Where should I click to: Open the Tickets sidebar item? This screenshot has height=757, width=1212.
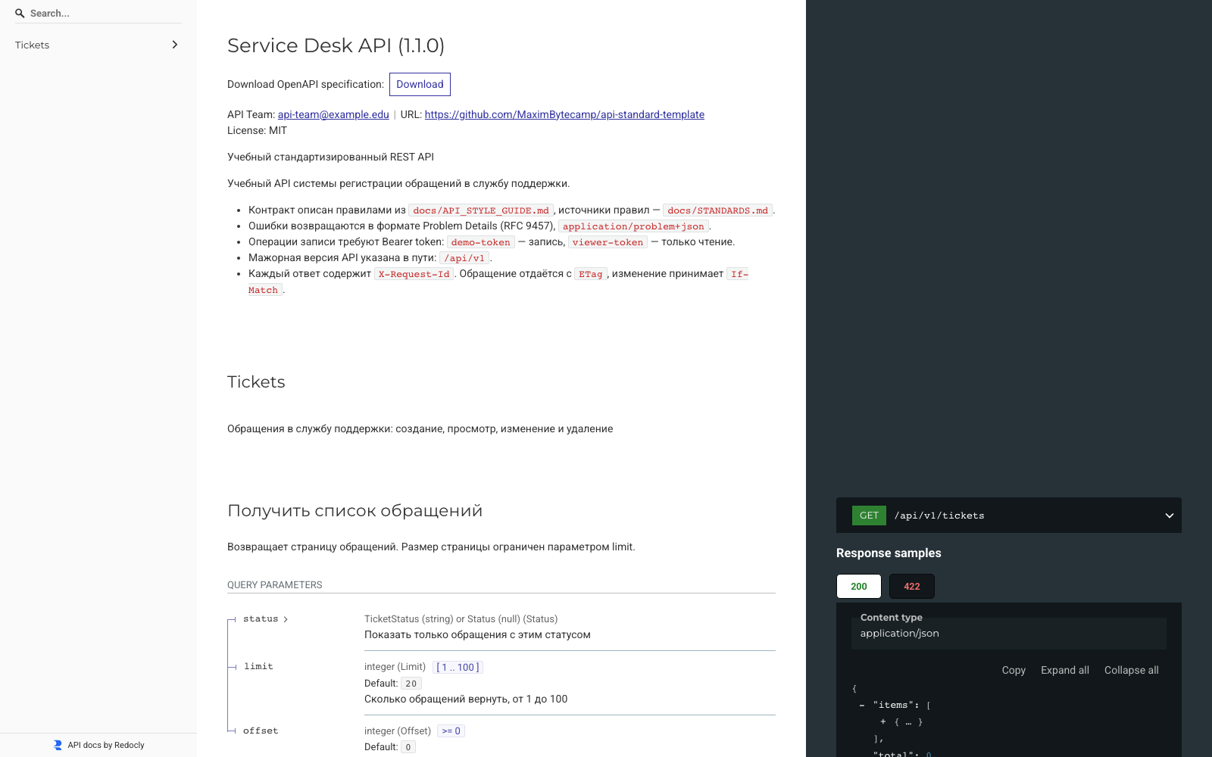pos(98,45)
